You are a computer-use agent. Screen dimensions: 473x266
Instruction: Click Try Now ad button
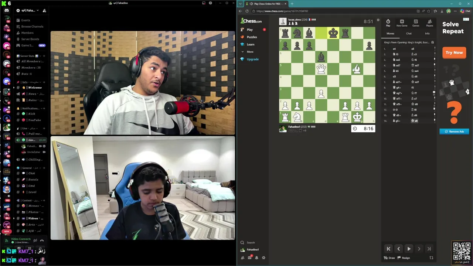[x=454, y=52]
